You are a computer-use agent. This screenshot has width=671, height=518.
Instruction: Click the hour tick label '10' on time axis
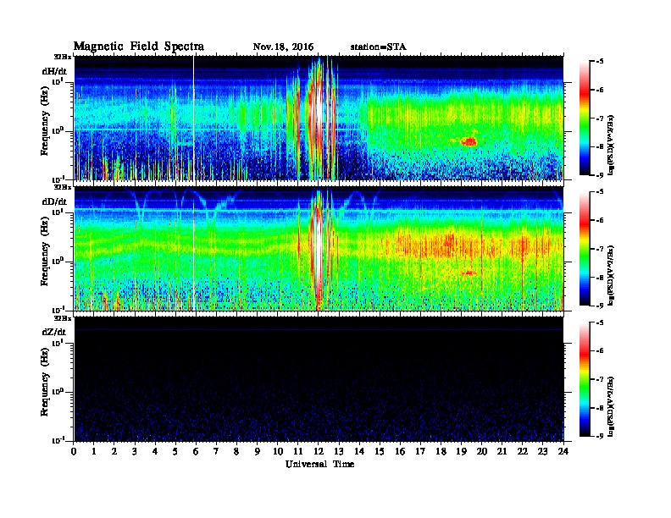point(278,451)
